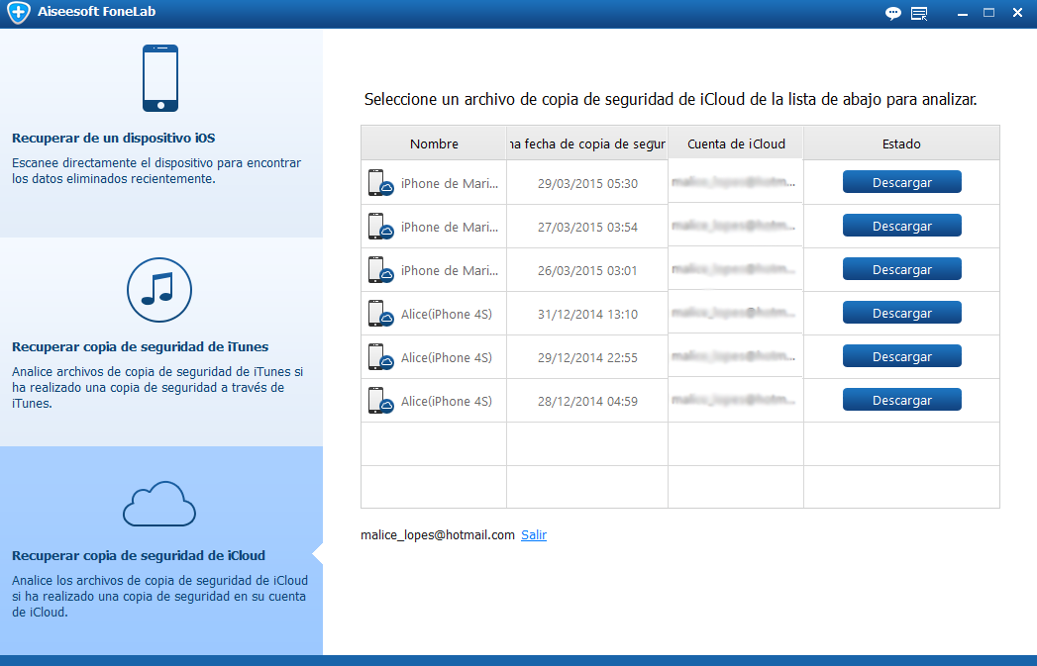Viewport: 1037px width, 666px height.
Task: Download the 29/12/2014 22:55 backup with Descargar
Action: click(901, 357)
